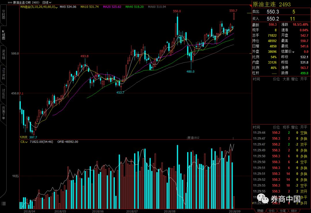Open the 结算价 dropdown arrow
311x213 pixels.
click(293, 52)
